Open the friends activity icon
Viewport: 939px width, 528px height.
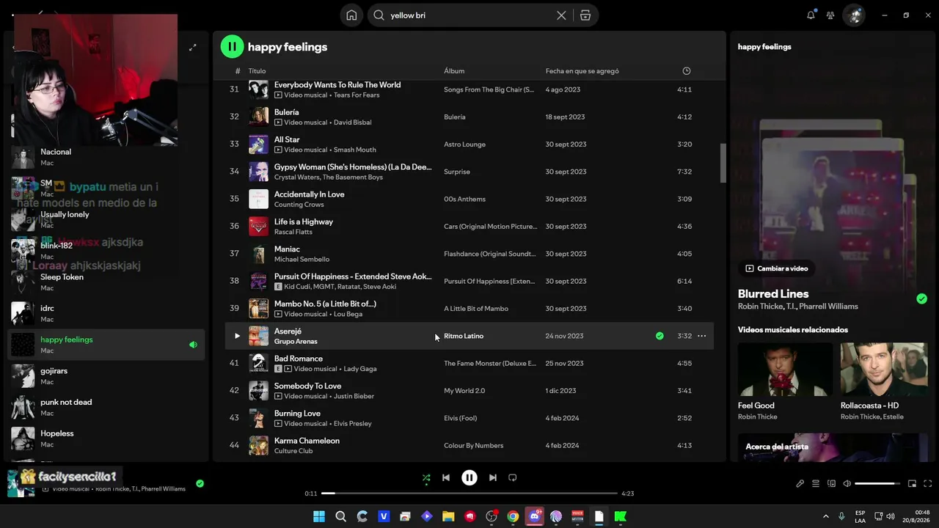tap(830, 15)
